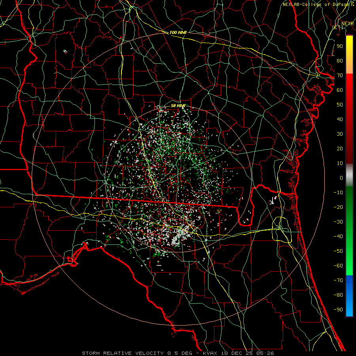Select the -40 scale value
The width and height of the screenshot is (356, 356).
point(338,237)
